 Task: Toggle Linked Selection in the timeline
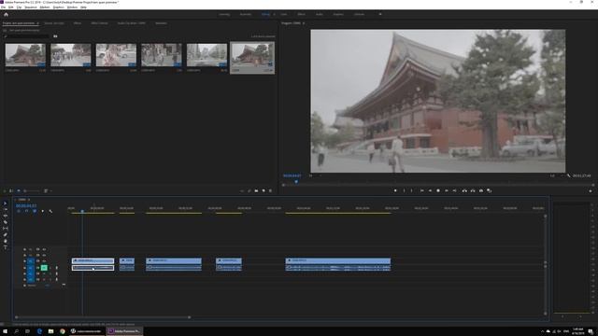pyautogui.click(x=35, y=211)
